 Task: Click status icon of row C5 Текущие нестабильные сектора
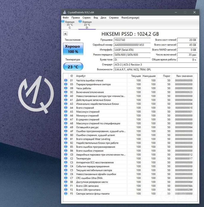66,170
